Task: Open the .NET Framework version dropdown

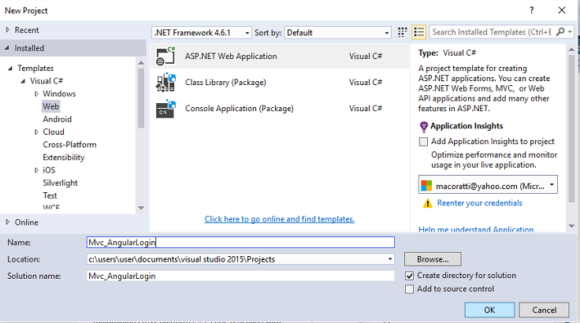Action: point(202,32)
